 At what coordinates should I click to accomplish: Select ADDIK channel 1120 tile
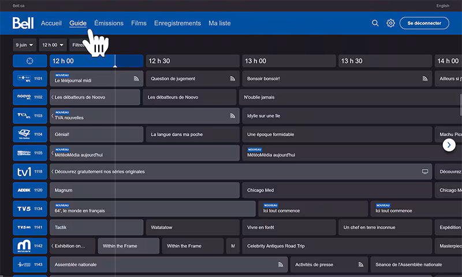coord(30,190)
